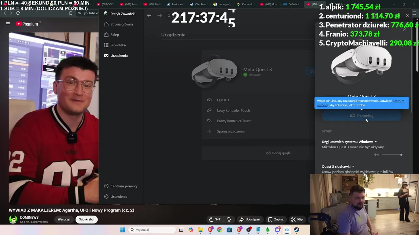This screenshot has height=235, width=419.
Task: Open Sklep in the Meta sidebar
Action: pos(111,35)
